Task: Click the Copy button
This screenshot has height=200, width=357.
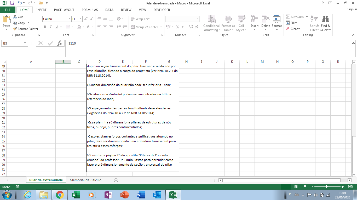Action: pos(19,23)
